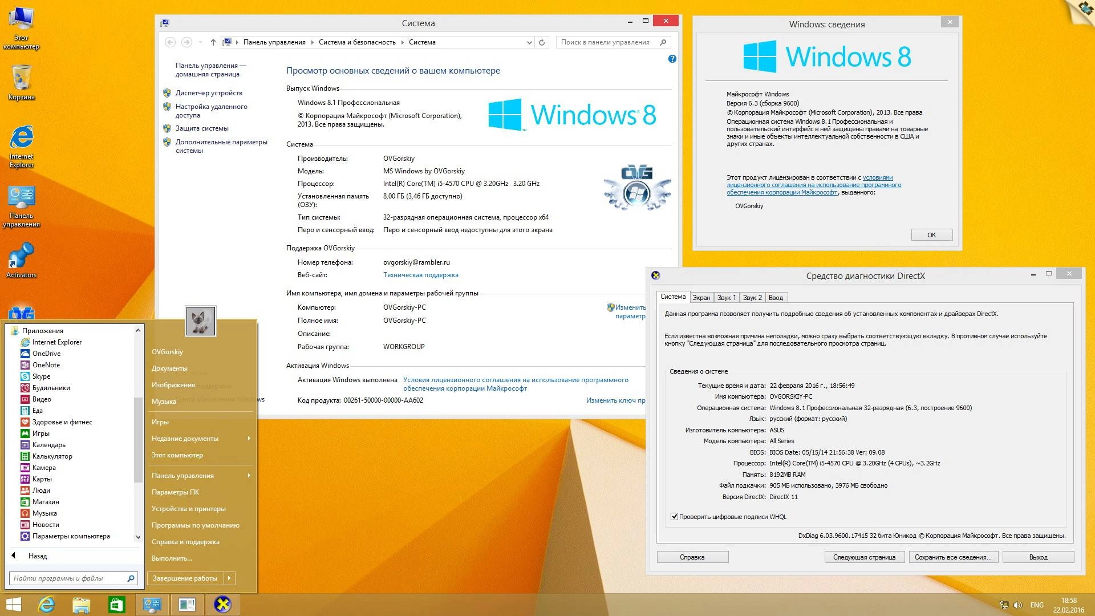The height and width of the screenshot is (616, 1095).
Task: Open the network tray icon
Action: tap(1004, 605)
